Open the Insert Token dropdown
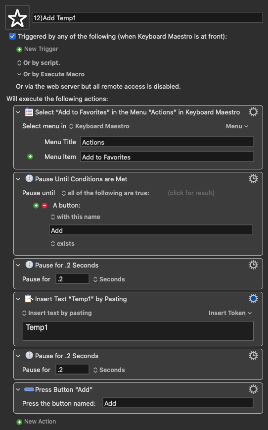 [230, 313]
